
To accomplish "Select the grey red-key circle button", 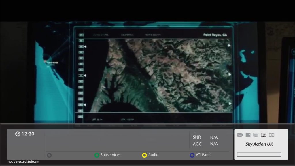I will [49, 155].
